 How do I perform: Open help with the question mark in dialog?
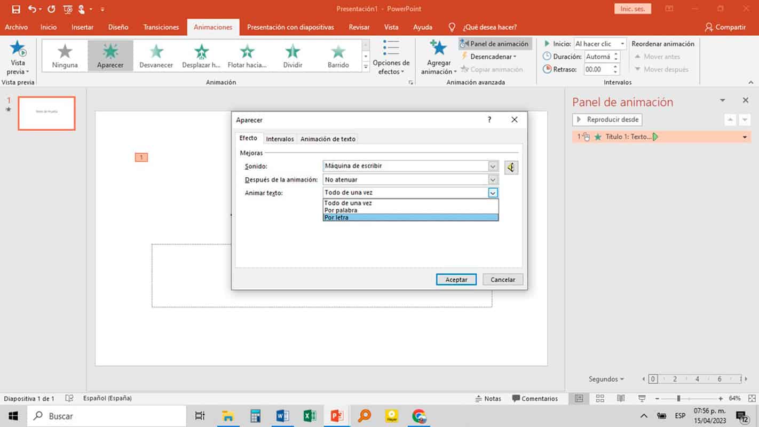pos(489,120)
